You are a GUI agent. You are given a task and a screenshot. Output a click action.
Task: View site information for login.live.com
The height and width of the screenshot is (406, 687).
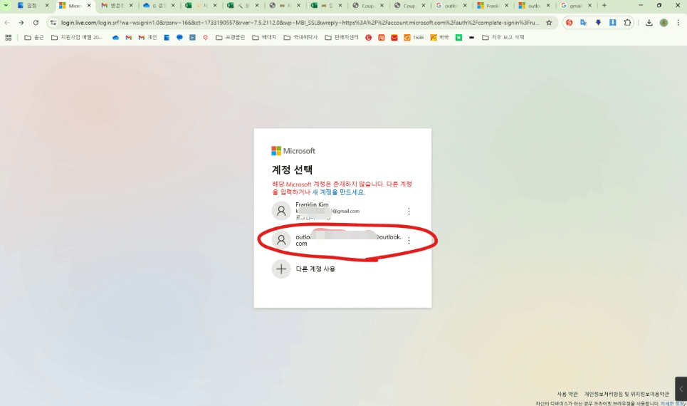[x=53, y=23]
